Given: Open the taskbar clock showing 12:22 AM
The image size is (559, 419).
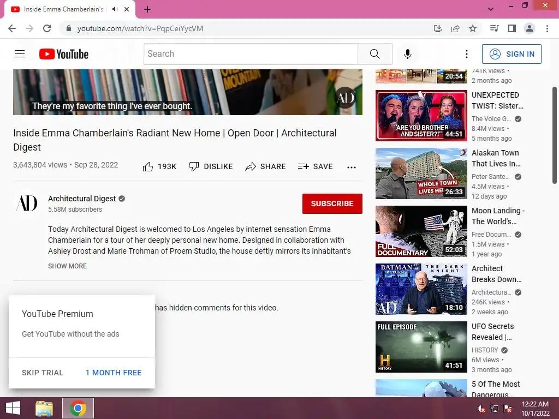Looking at the screenshot, I should 536,409.
